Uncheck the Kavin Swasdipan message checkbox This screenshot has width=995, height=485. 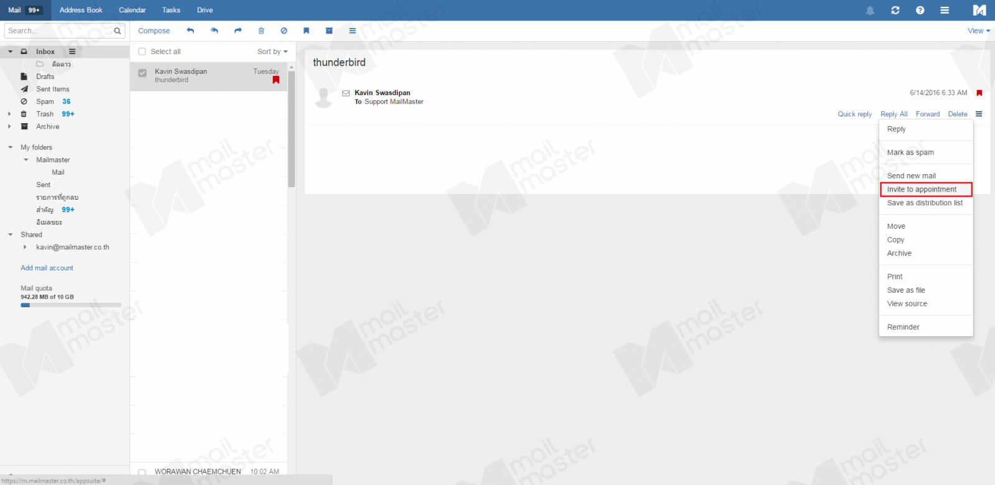point(142,73)
